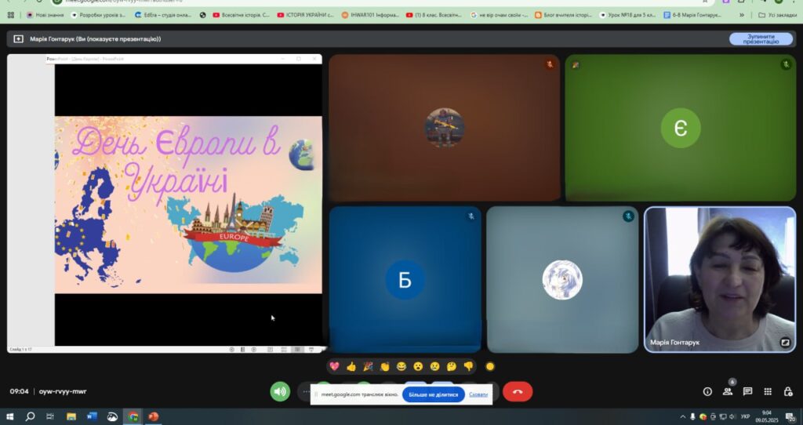The width and height of the screenshot is (803, 425).
Task: Open the in-call chat panel
Action: [x=747, y=392]
